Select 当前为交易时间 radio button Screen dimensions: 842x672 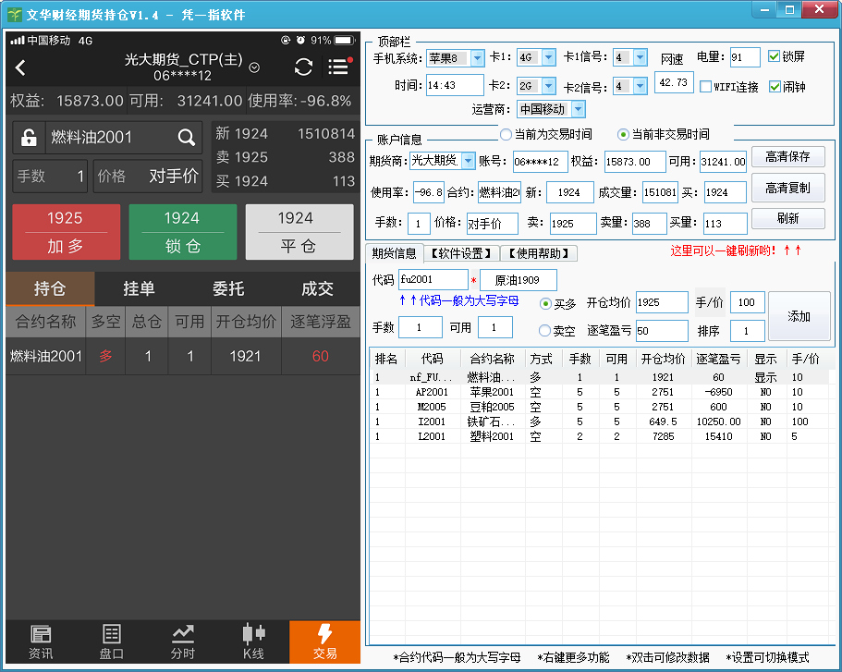coord(506,134)
